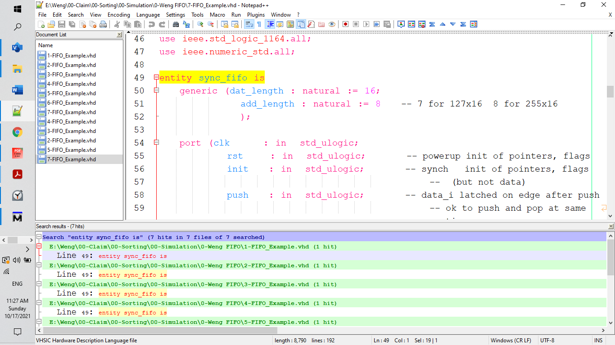
Task: Open Folder as Workspace icon
Action: [x=321, y=24]
